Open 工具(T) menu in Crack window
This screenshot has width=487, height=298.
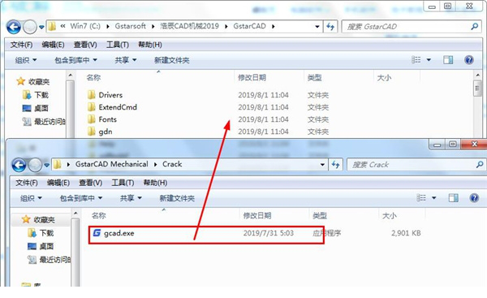123,183
